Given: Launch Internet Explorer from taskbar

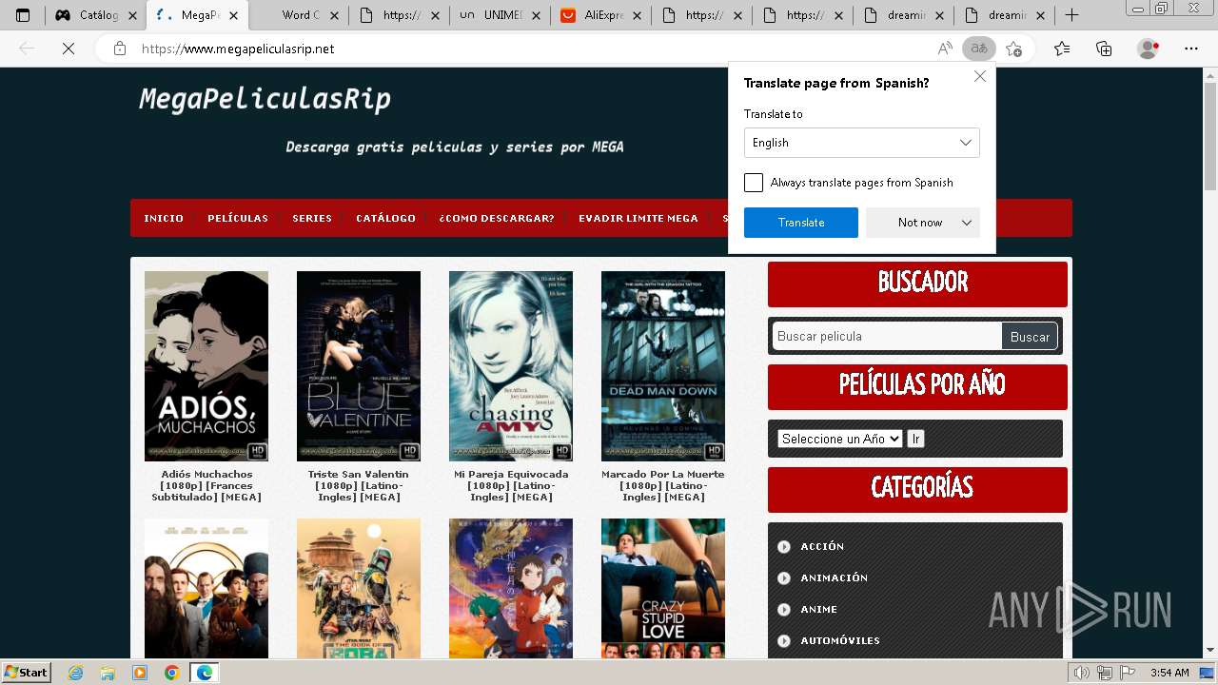Looking at the screenshot, I should coord(76,673).
